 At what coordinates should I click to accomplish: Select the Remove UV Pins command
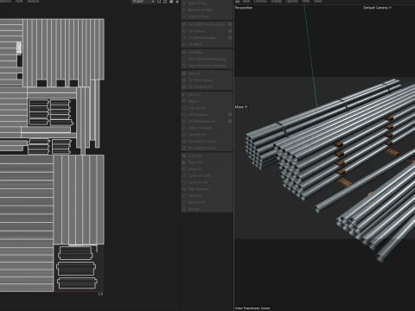[207, 10]
